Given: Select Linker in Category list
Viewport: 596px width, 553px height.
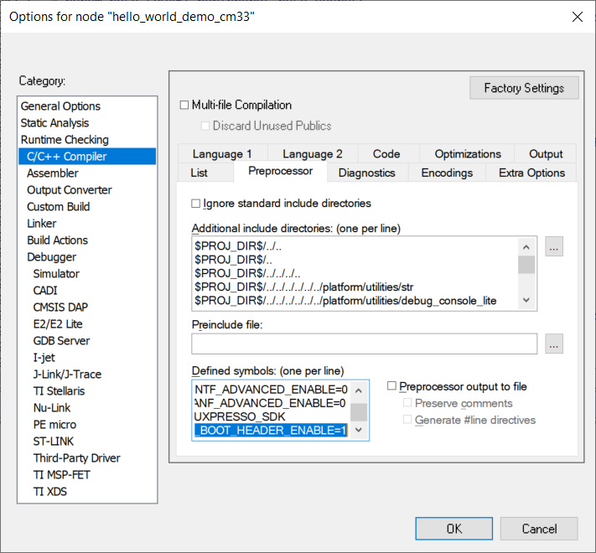Looking at the screenshot, I should coord(42,224).
